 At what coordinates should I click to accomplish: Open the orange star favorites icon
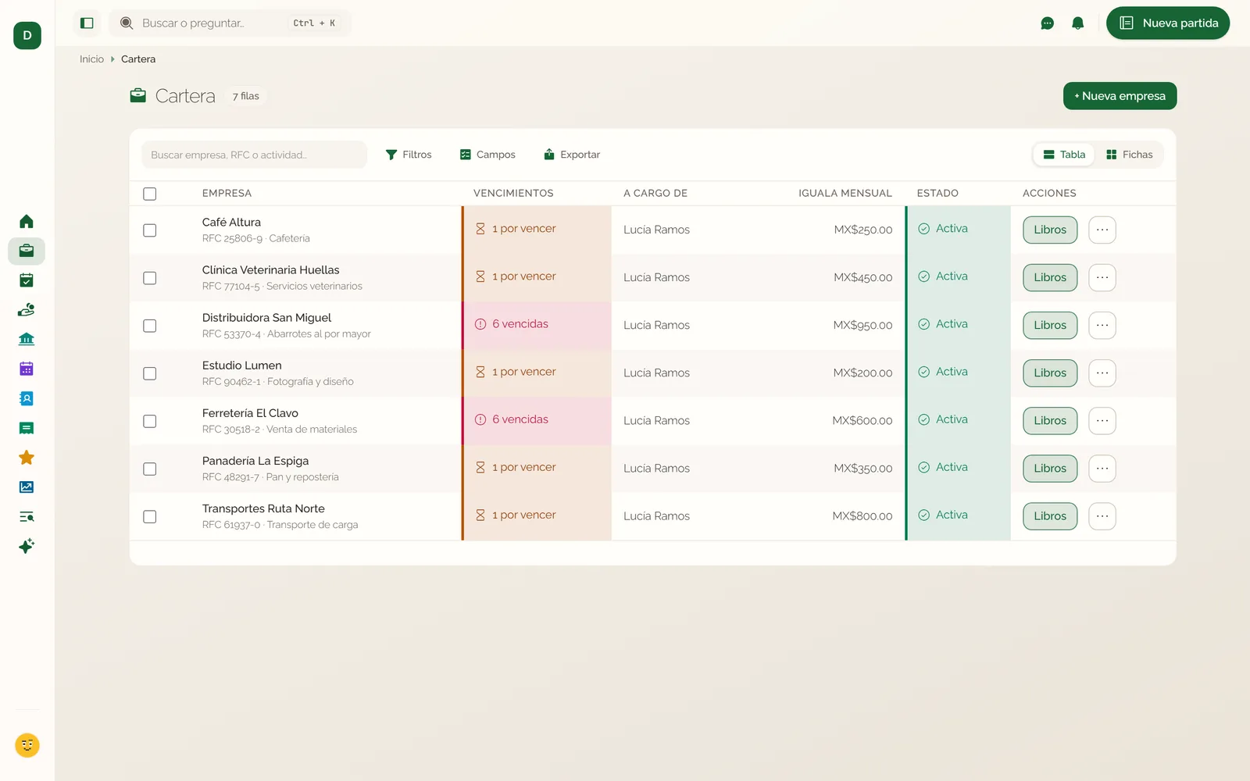click(x=27, y=458)
